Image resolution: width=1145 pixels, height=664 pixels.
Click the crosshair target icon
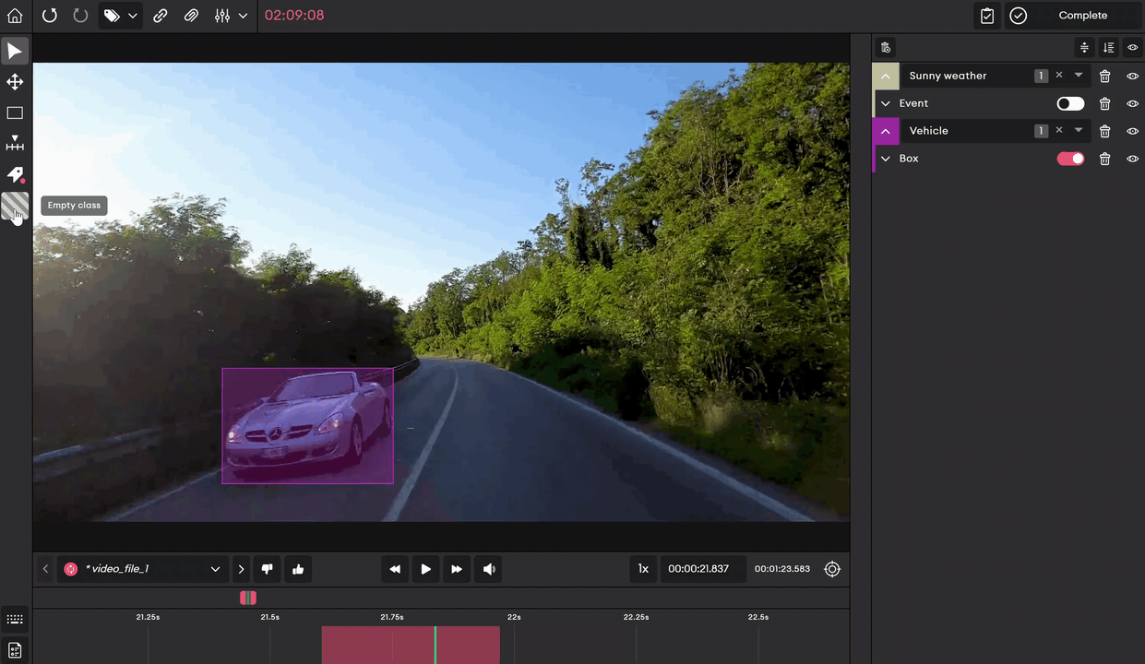(x=832, y=569)
